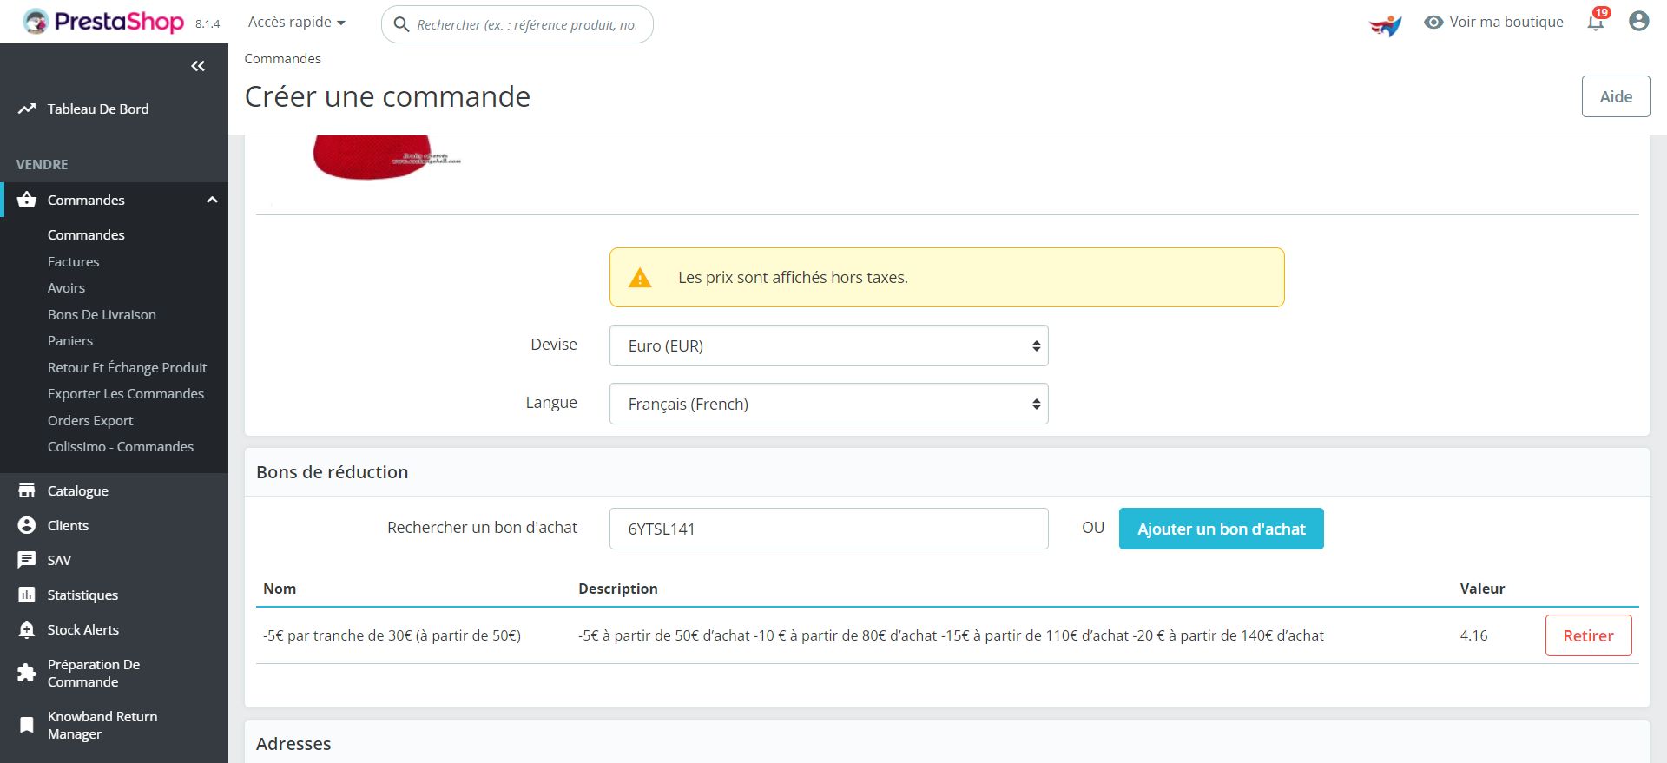Click the Clients person icon

(27, 525)
